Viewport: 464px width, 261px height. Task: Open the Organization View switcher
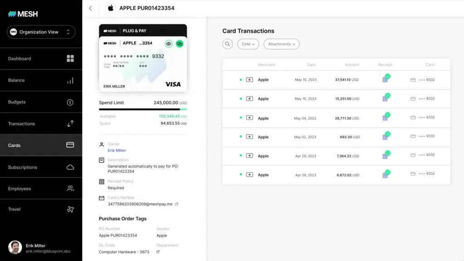(41, 32)
